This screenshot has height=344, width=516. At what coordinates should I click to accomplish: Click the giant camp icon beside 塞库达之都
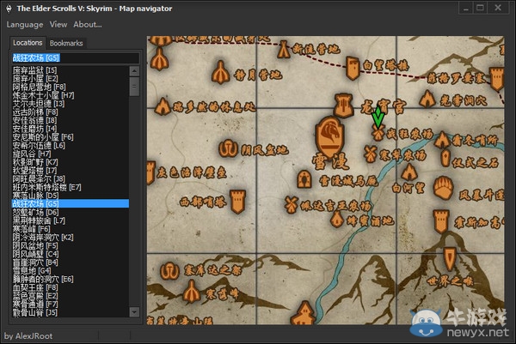pyautogui.click(x=169, y=270)
